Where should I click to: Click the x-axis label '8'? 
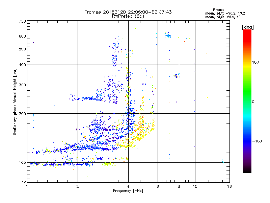point(179,186)
